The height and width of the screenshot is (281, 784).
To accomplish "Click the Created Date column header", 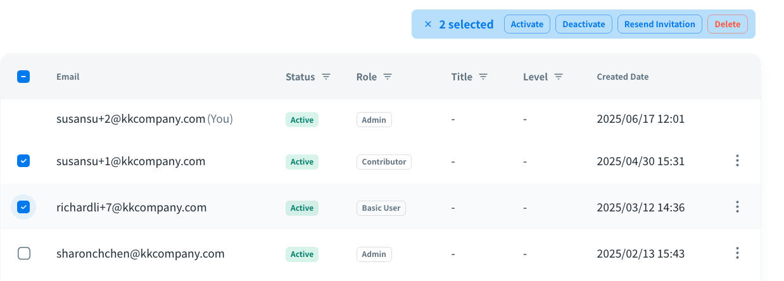I will (x=623, y=77).
